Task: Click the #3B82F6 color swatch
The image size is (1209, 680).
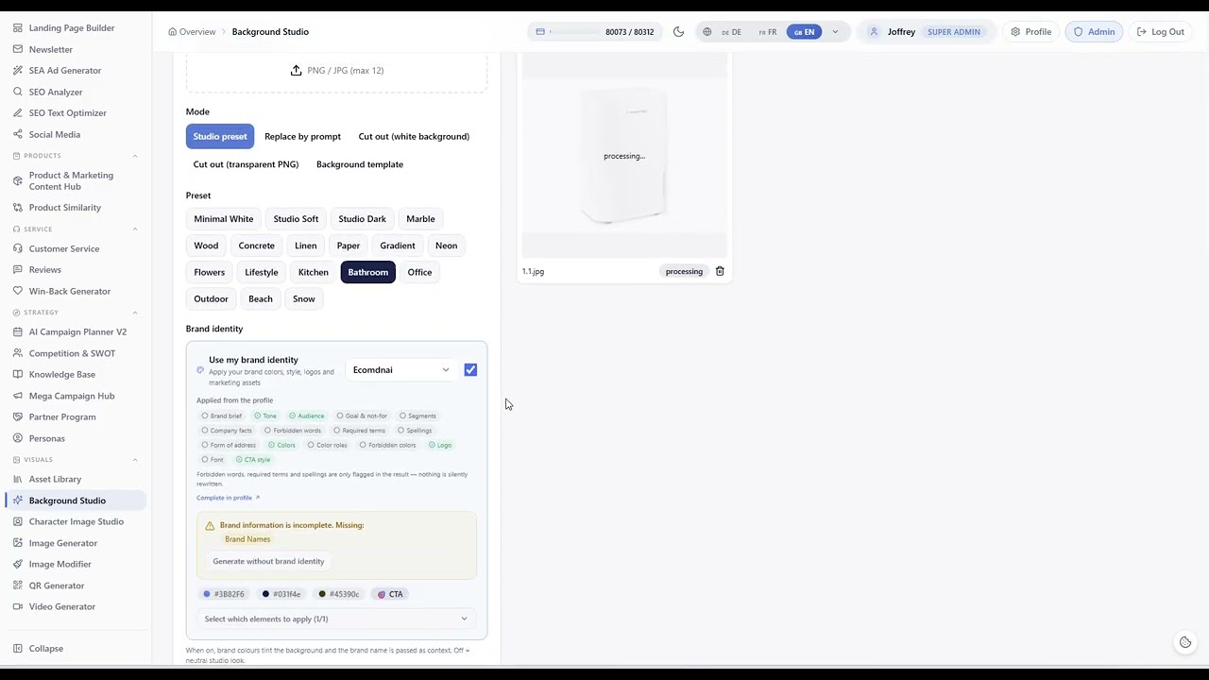Action: (224, 594)
